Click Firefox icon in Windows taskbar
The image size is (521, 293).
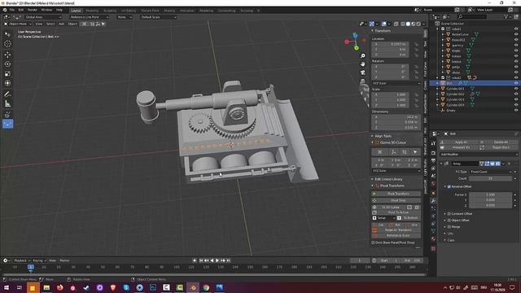click(x=59, y=287)
